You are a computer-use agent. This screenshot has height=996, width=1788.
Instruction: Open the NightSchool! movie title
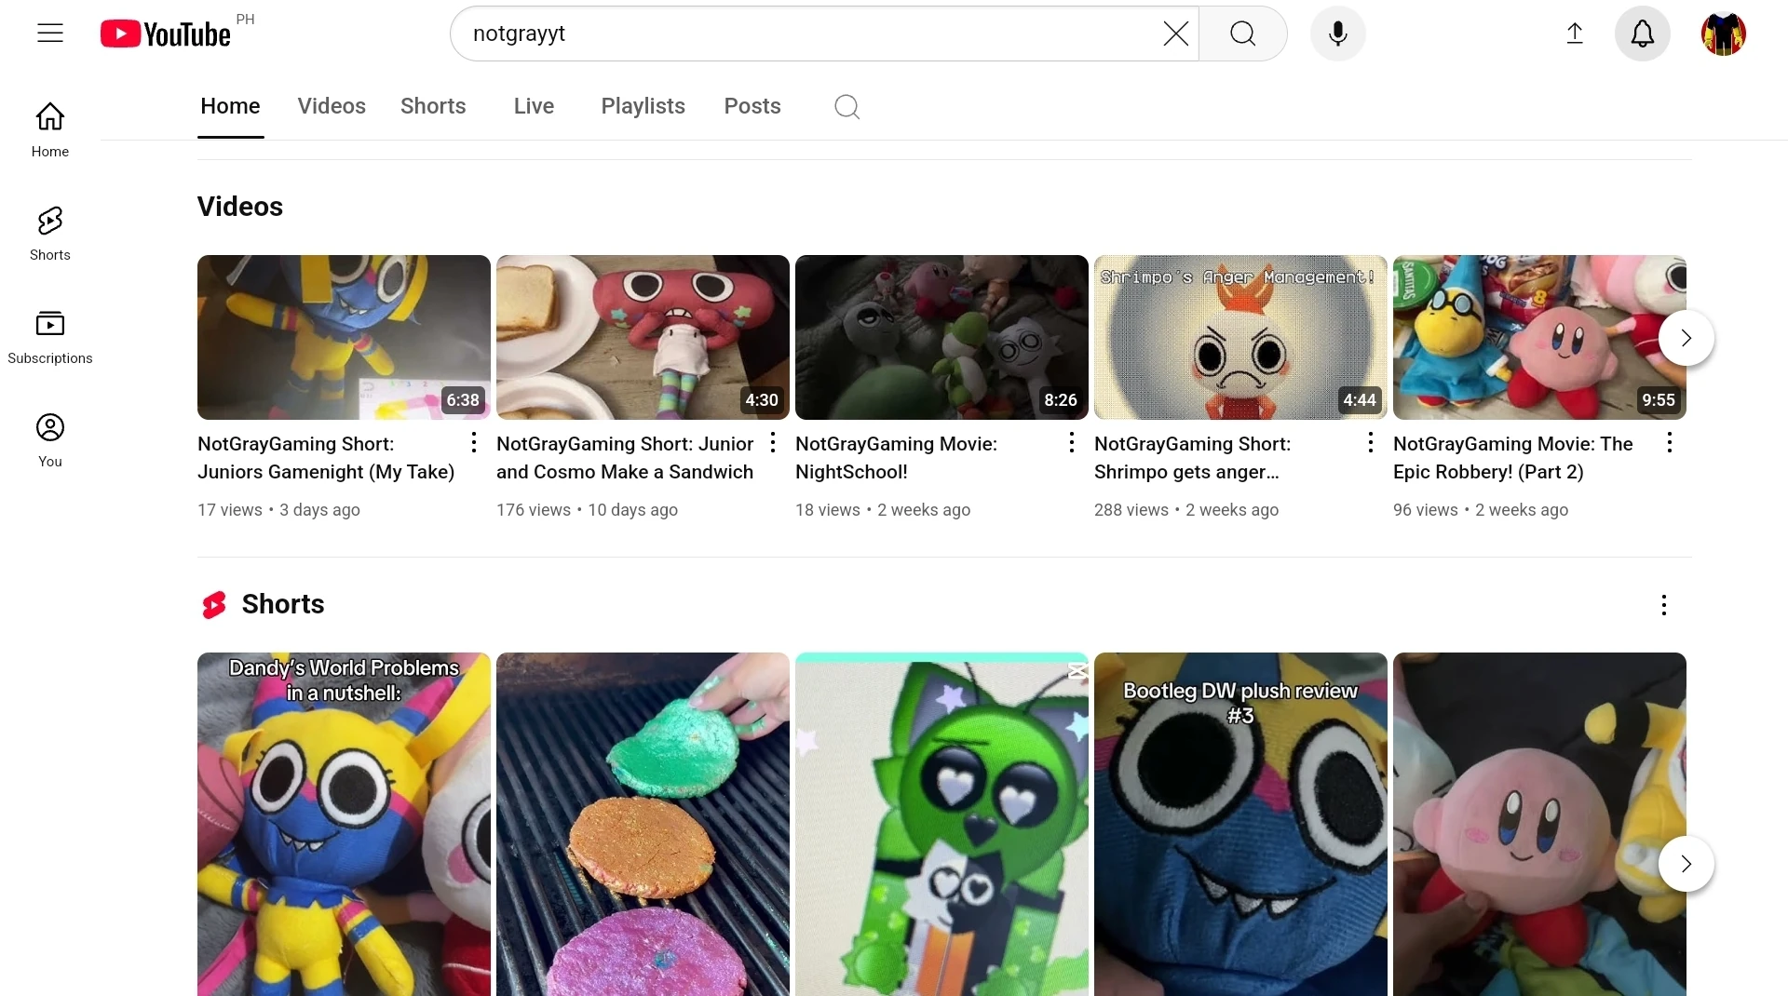[896, 458]
